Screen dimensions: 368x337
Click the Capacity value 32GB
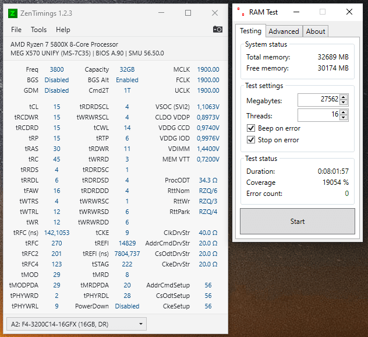[x=127, y=69]
